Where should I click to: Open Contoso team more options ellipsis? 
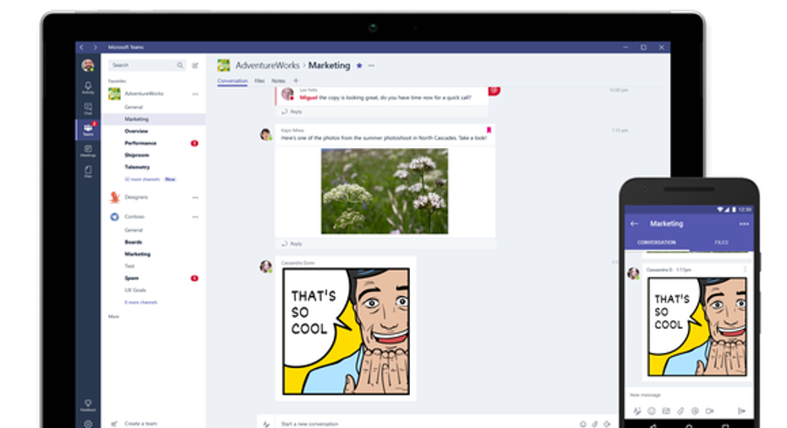tap(195, 217)
